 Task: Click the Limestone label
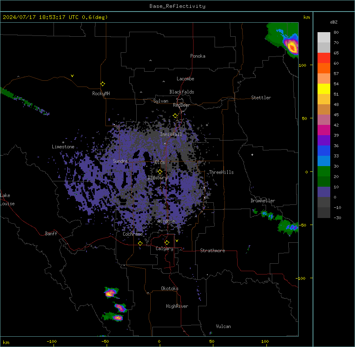(63, 147)
